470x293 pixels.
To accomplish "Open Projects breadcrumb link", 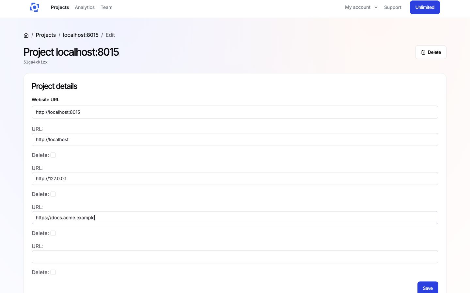I will click(x=46, y=35).
